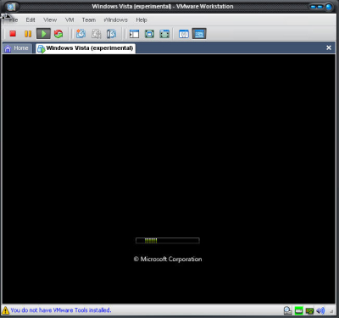Click the sound device status icon
The width and height of the screenshot is (339, 318).
point(320,310)
